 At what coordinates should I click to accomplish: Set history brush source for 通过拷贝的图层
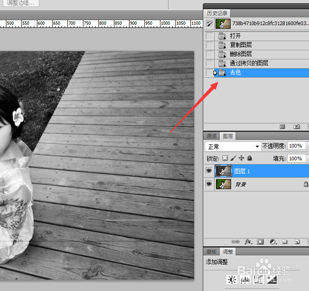[210, 63]
